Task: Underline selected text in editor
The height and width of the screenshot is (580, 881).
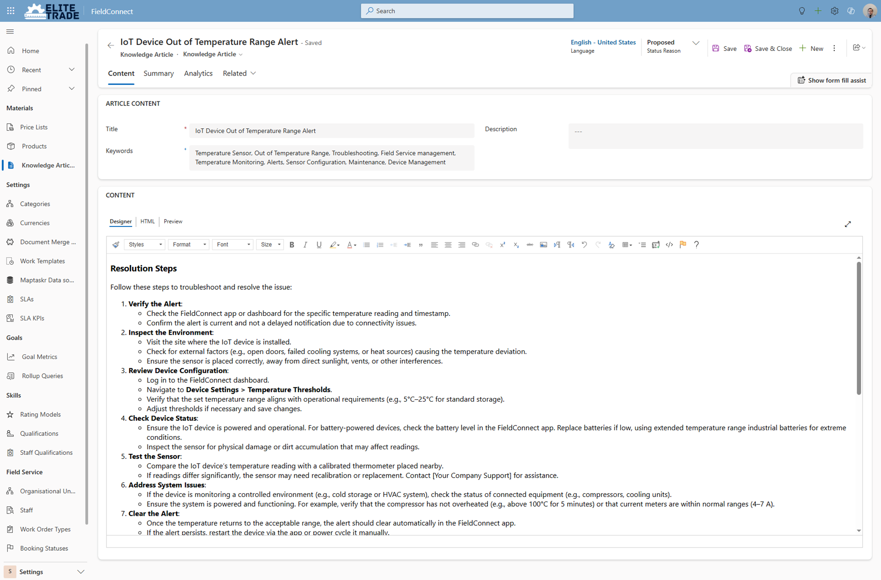Action: point(319,245)
